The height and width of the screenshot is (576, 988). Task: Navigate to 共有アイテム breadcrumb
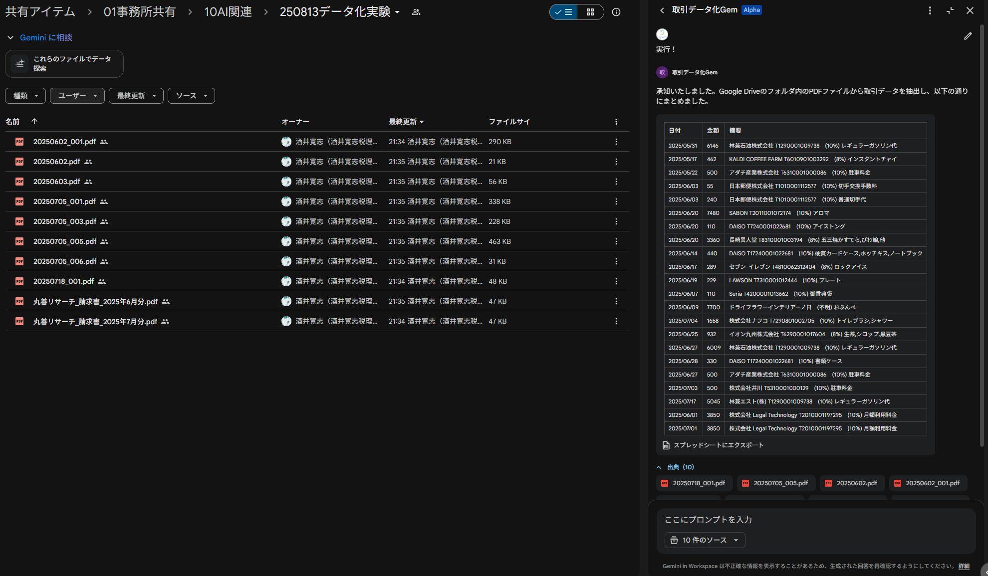point(40,12)
